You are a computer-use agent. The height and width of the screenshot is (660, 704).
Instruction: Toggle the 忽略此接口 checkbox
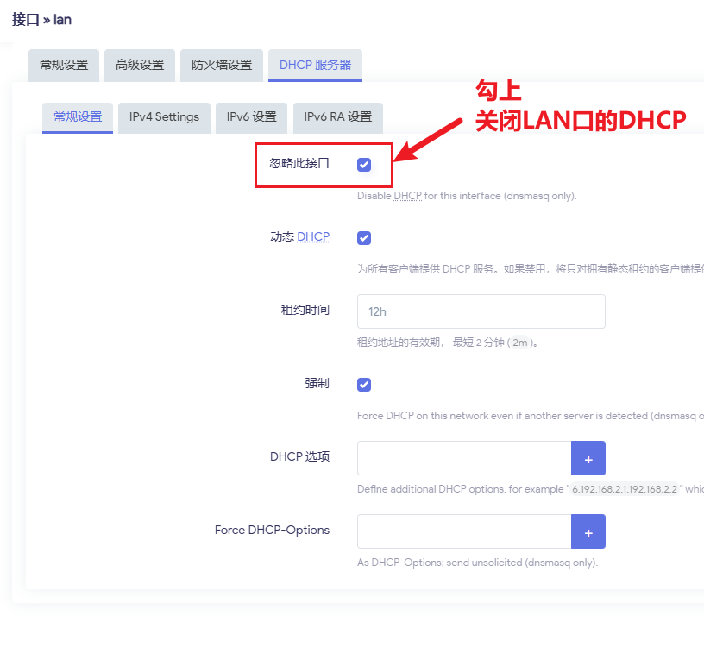(x=364, y=164)
